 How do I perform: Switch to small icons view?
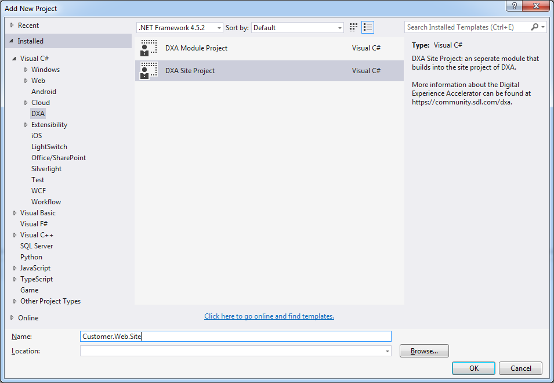[354, 27]
